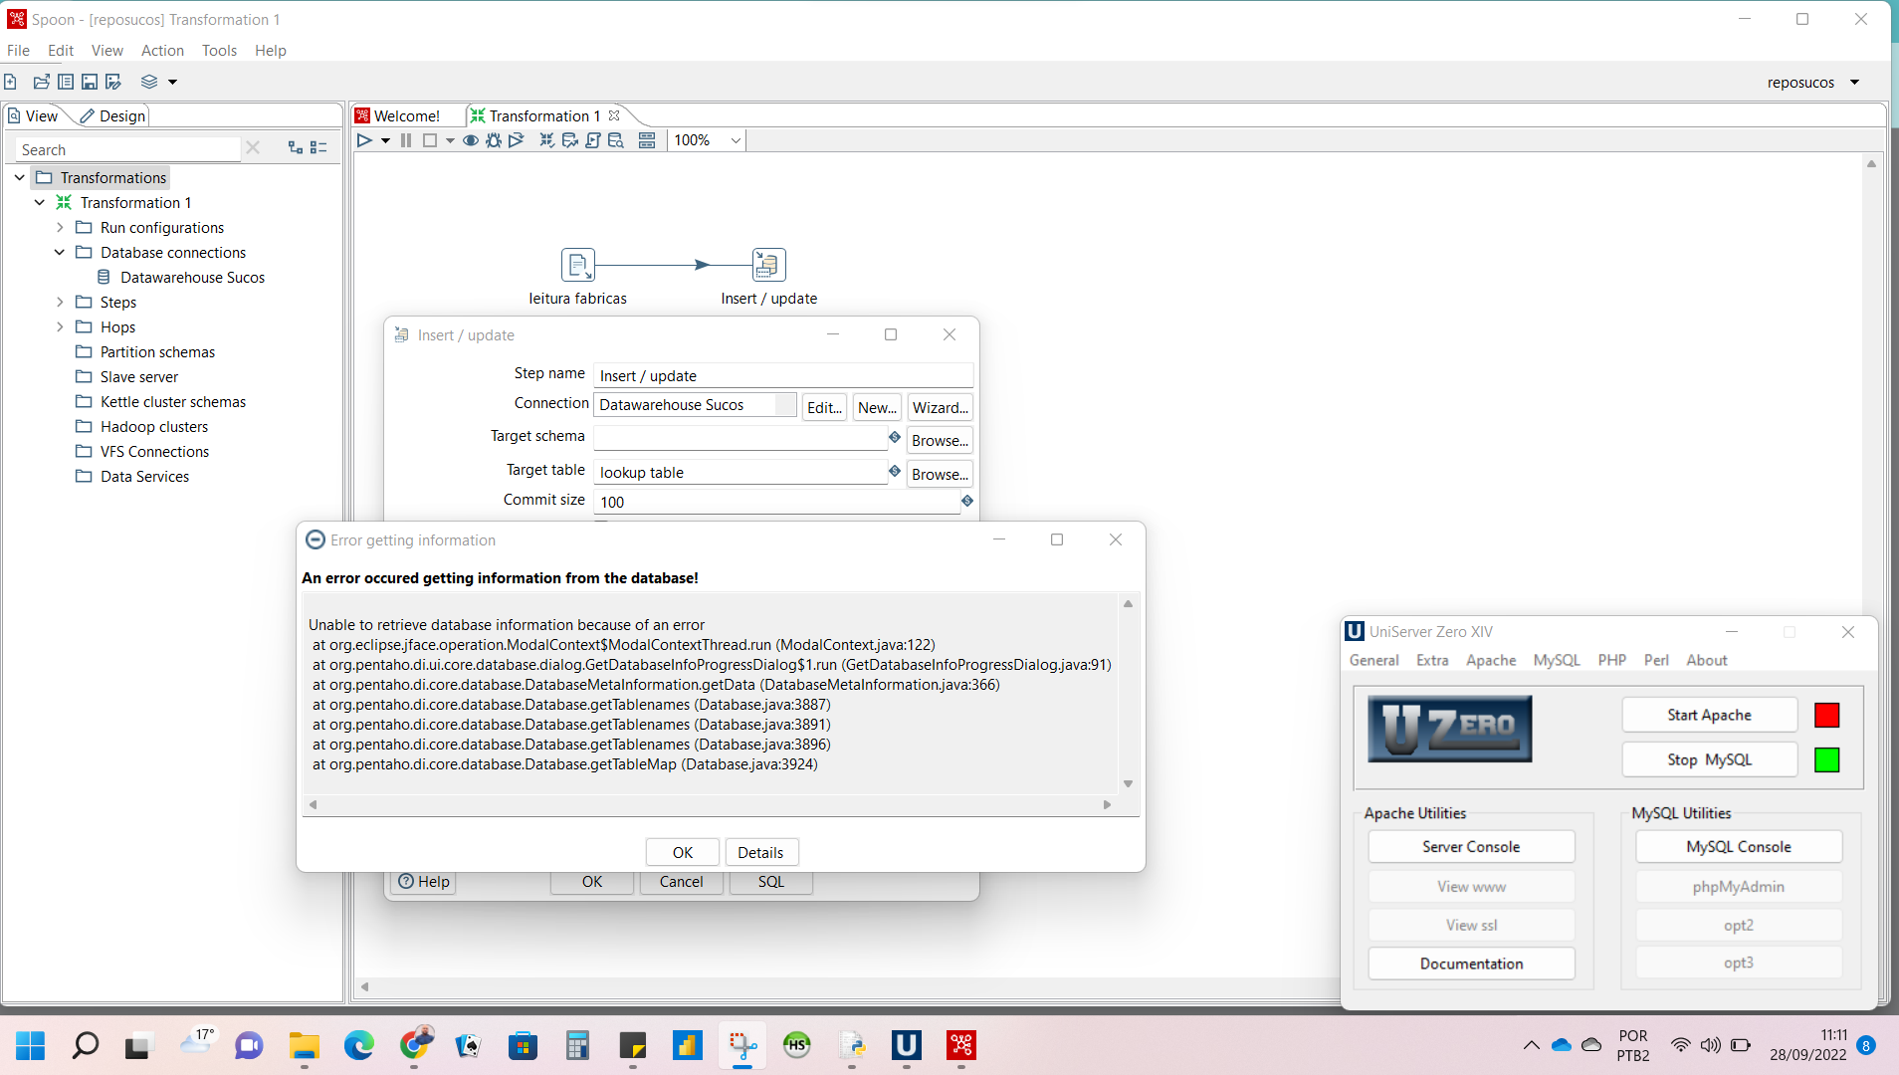
Task: Click the Get SQL icon in canvas toolbar
Action: [593, 140]
